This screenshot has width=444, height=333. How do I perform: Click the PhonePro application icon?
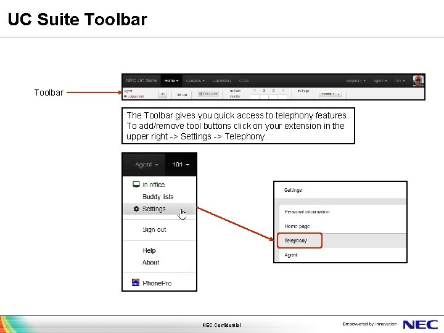[136, 282]
